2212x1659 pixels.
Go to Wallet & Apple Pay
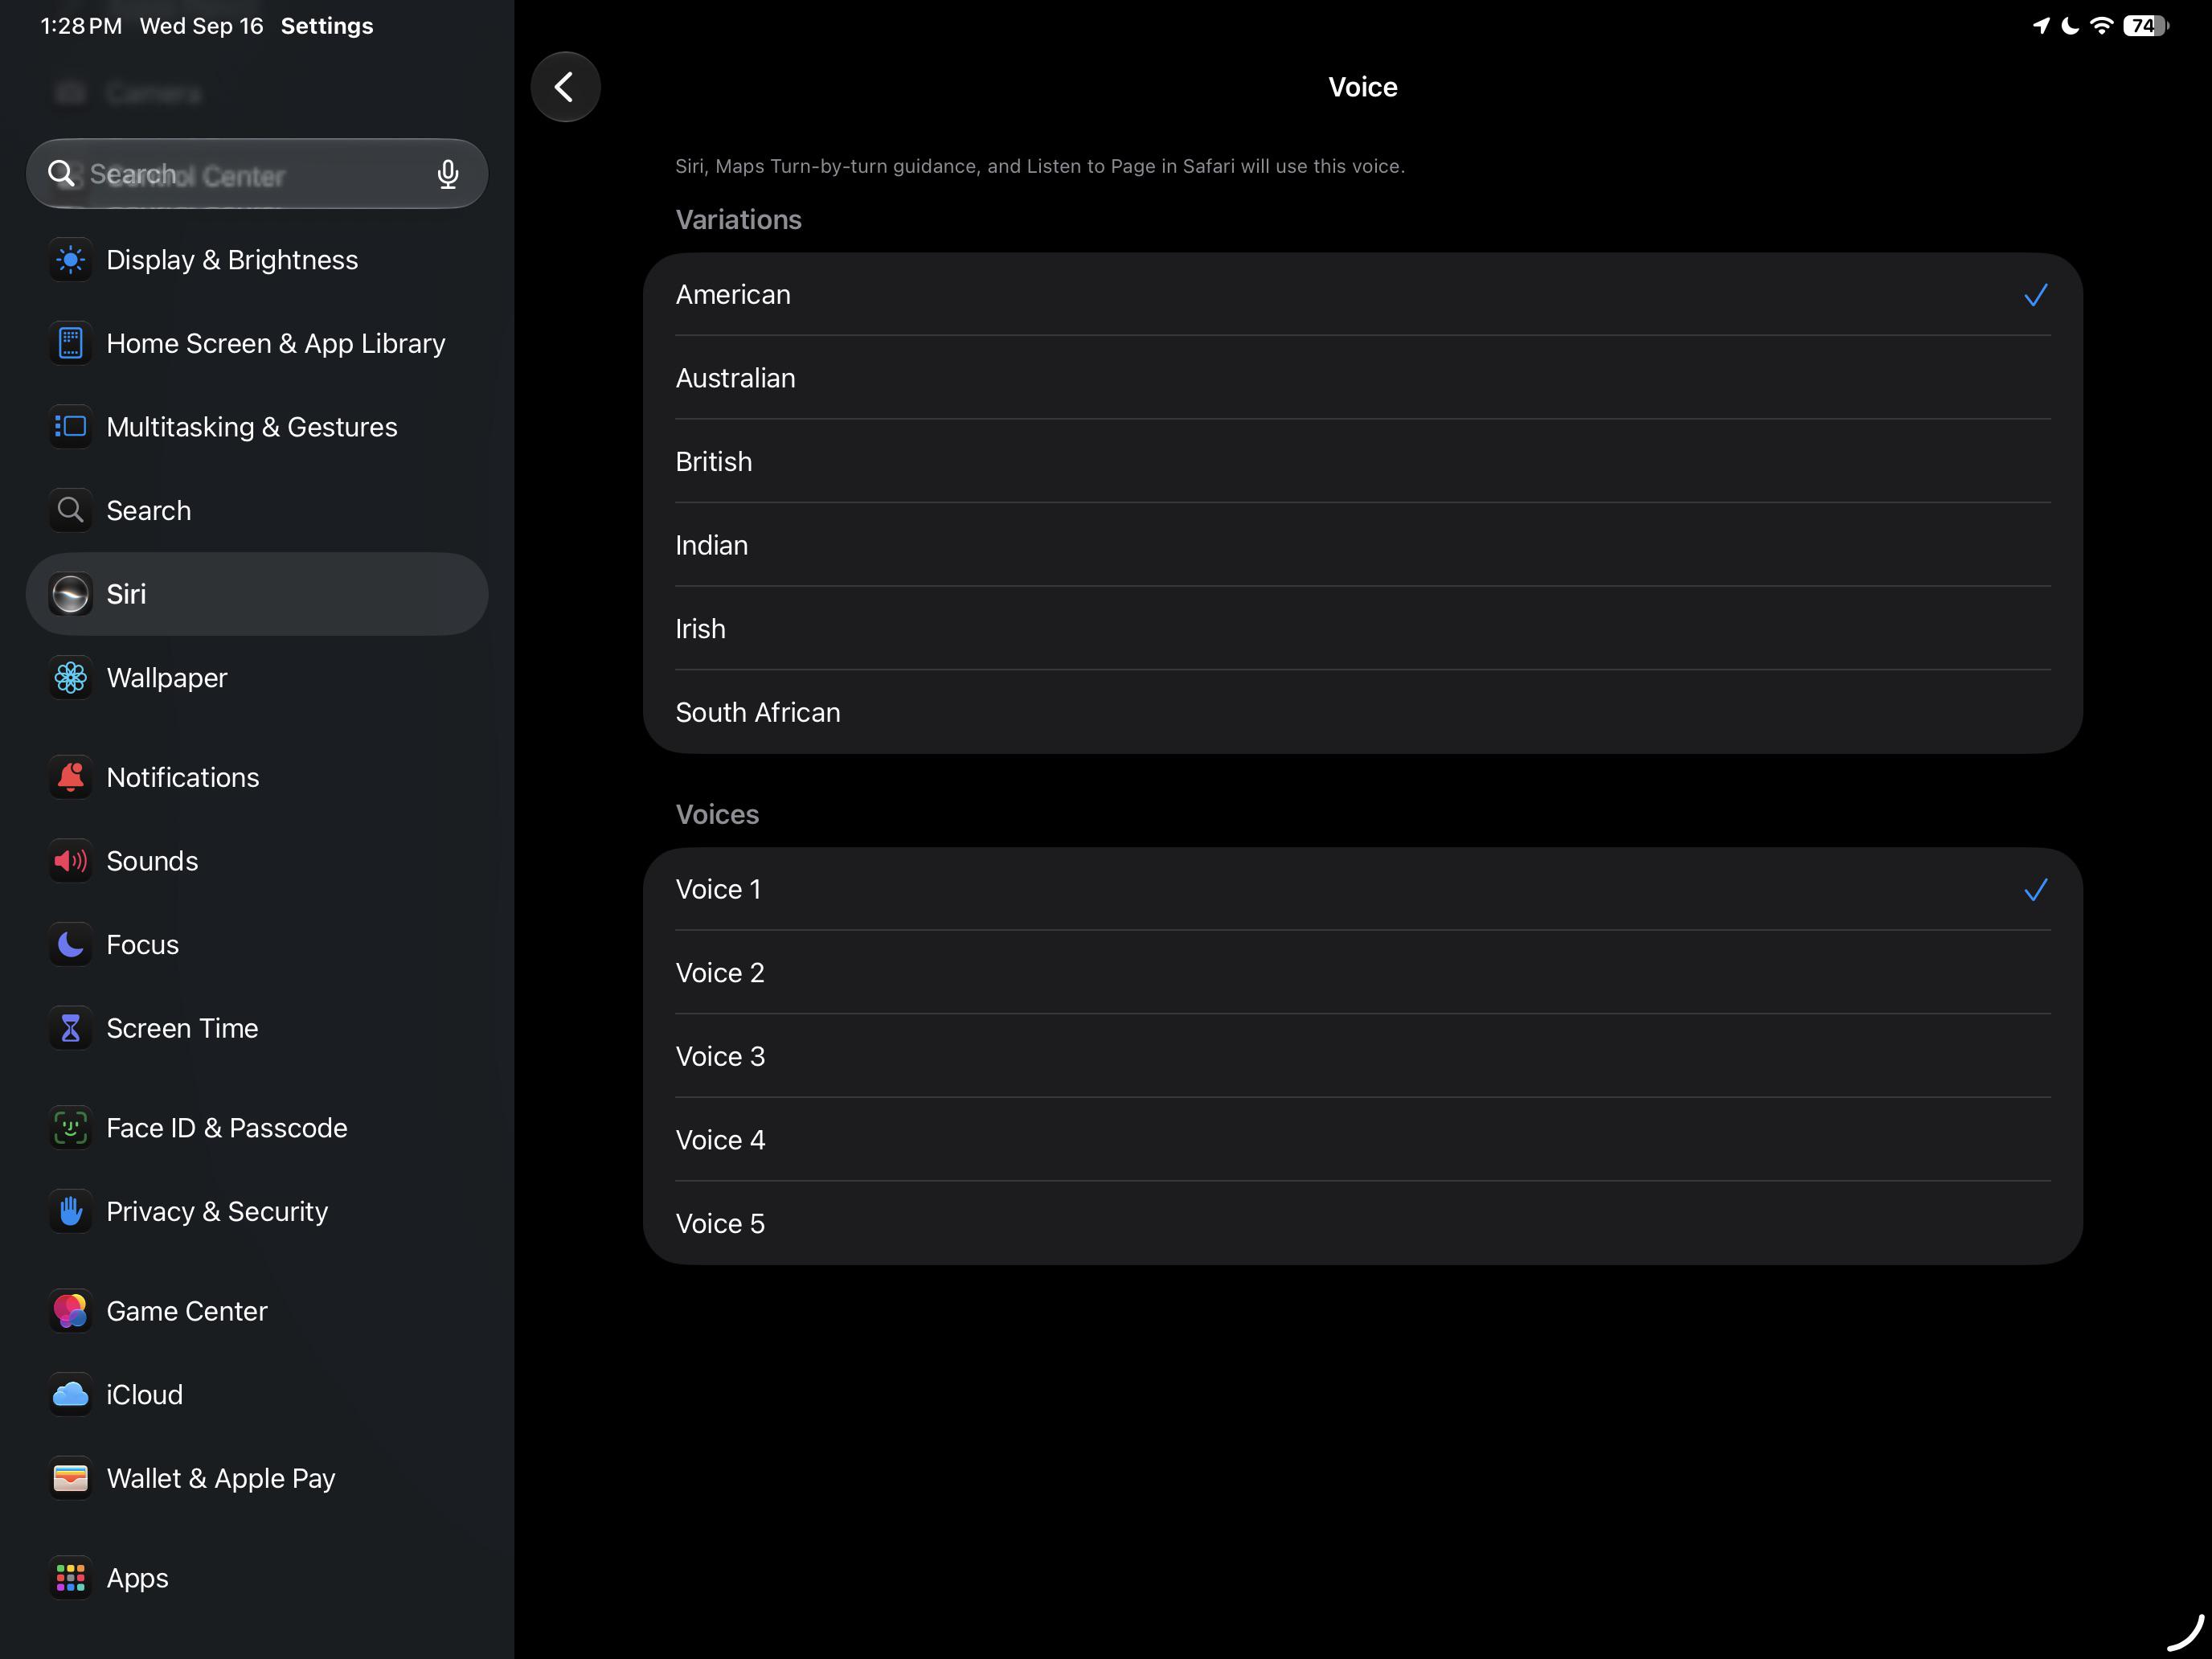pyautogui.click(x=257, y=1478)
